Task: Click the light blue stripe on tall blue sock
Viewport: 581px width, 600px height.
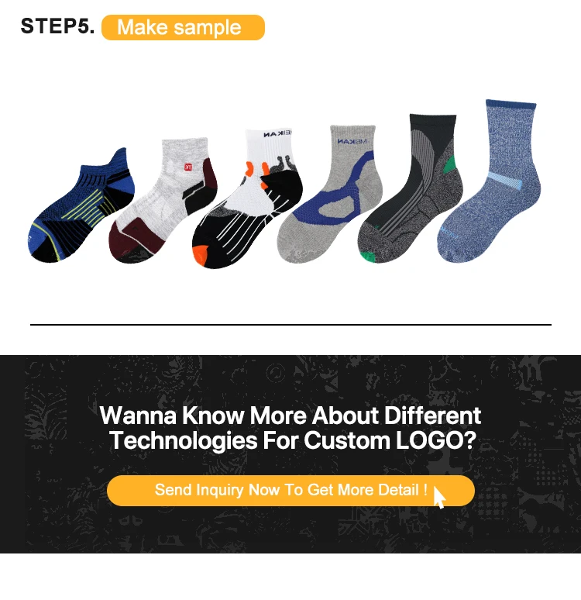Action: pyautogui.click(x=504, y=181)
